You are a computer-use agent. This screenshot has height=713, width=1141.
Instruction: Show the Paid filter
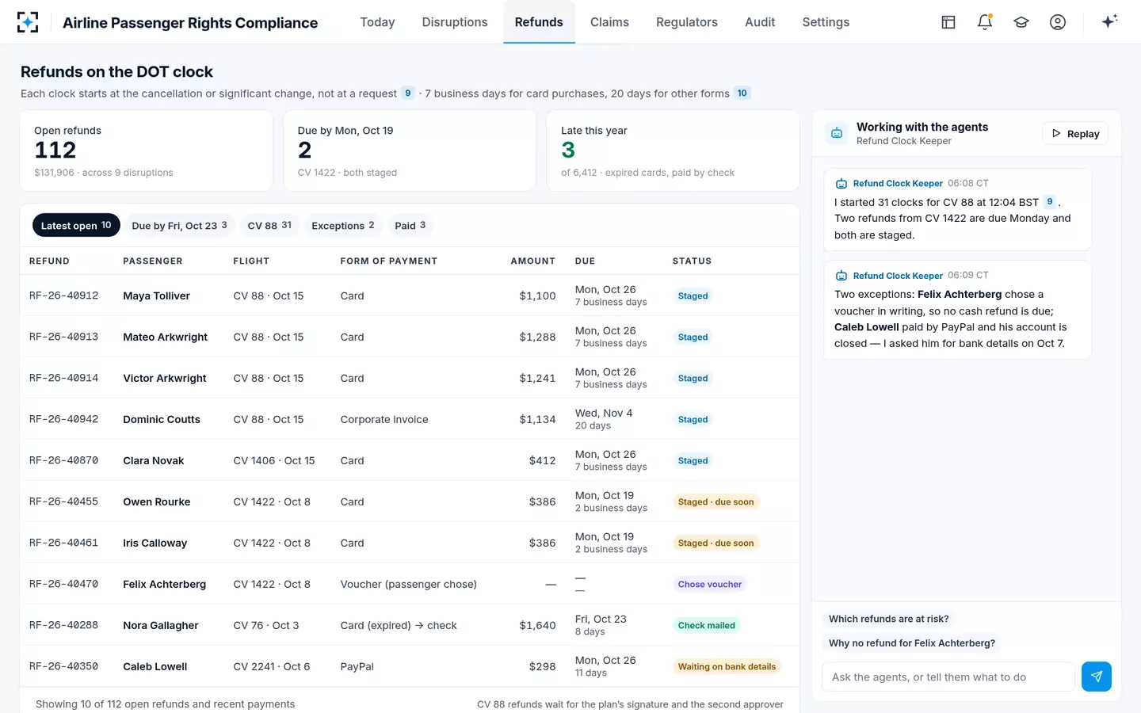pos(410,226)
